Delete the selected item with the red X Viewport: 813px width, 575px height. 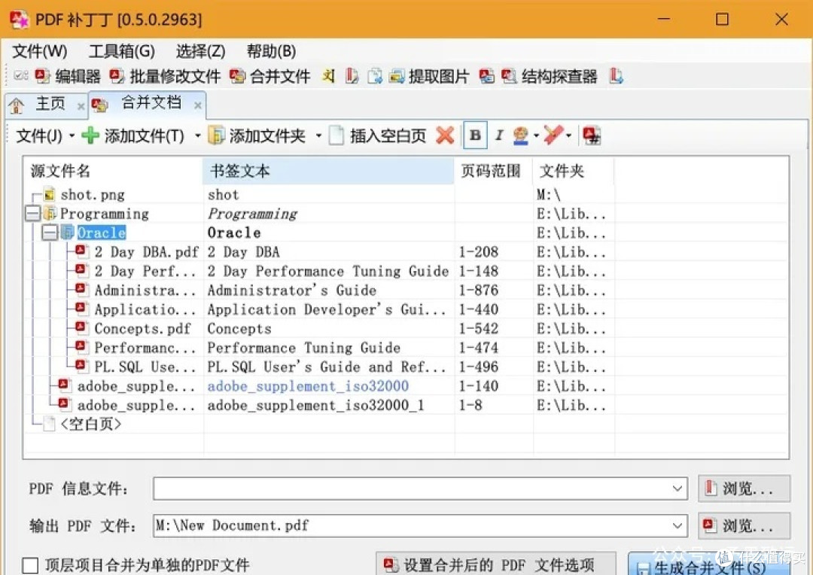click(445, 135)
